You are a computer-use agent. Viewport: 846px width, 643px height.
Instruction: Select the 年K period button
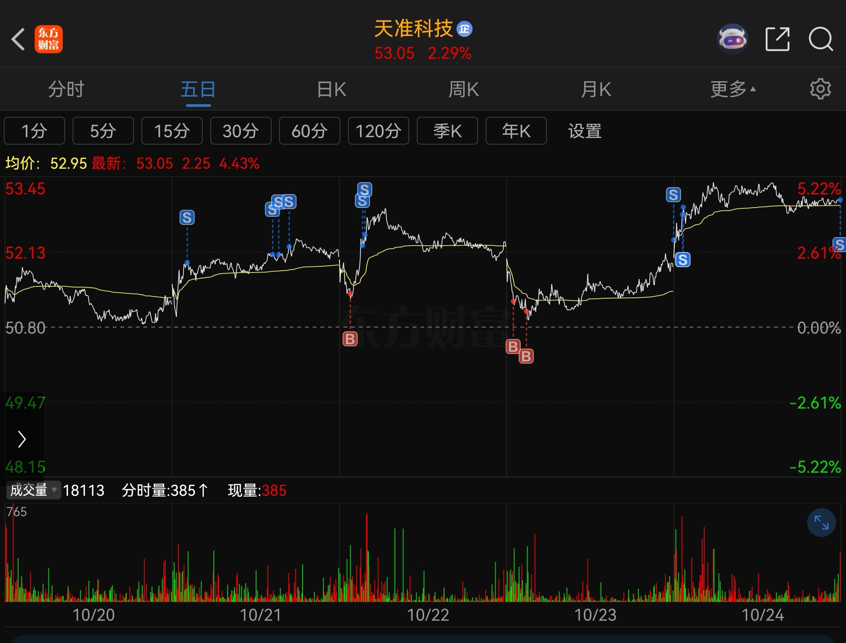coord(516,131)
